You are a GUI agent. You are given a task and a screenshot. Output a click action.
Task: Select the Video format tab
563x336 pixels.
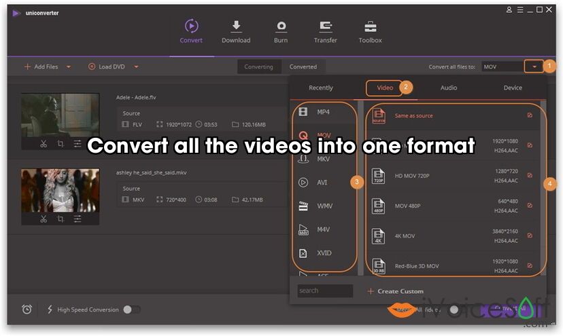point(385,88)
